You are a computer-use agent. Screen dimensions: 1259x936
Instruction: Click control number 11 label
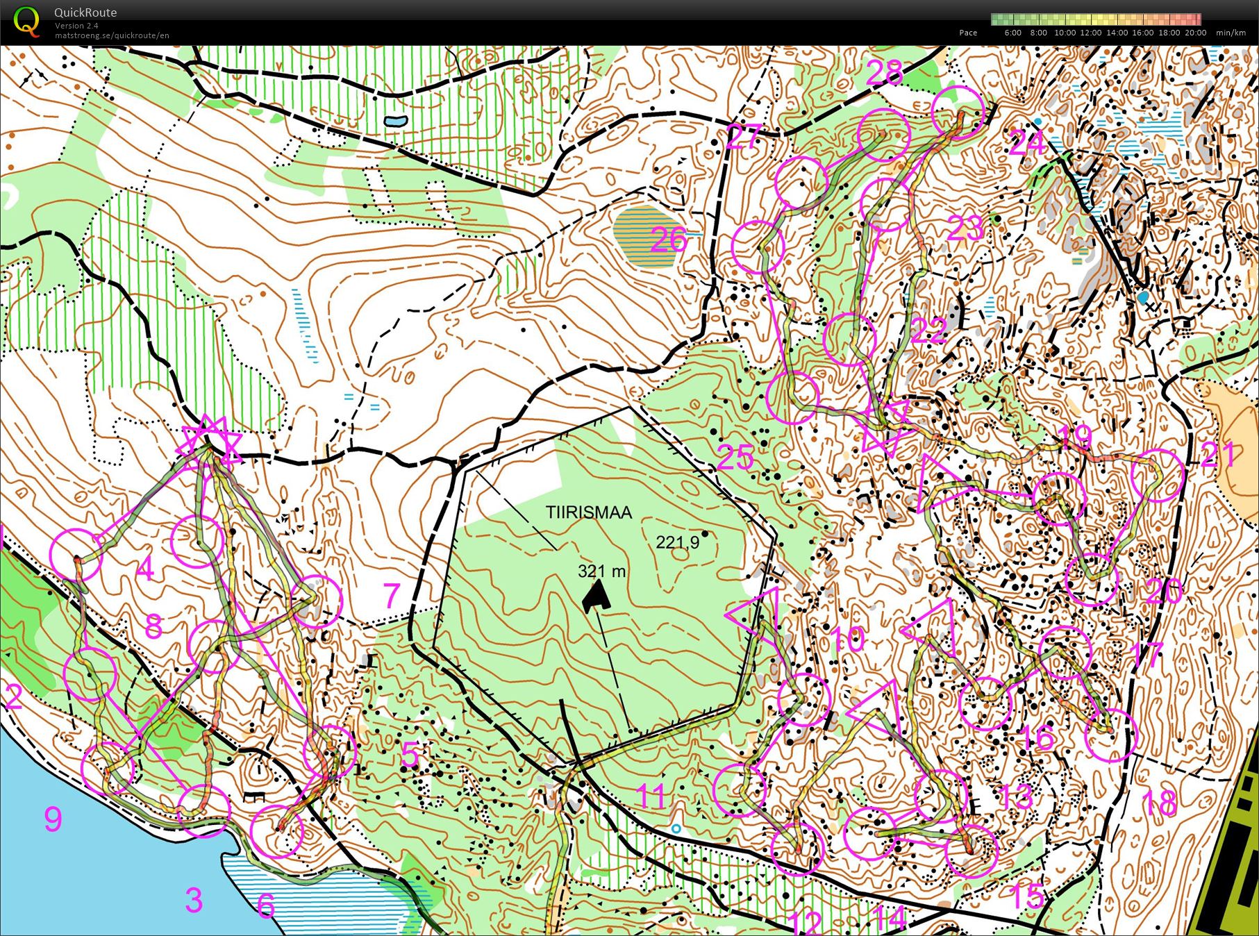652,796
